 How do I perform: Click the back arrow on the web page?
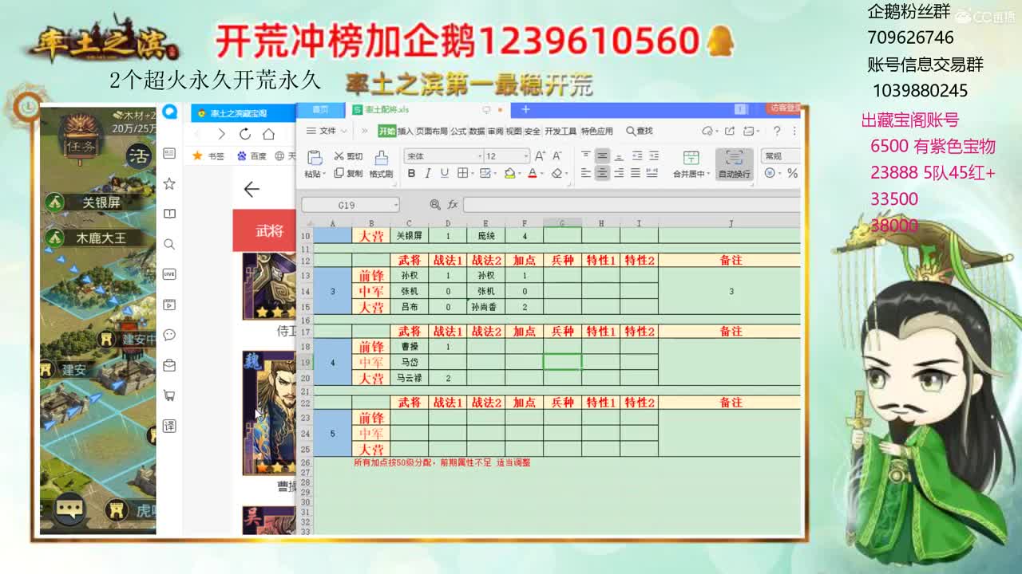(252, 189)
